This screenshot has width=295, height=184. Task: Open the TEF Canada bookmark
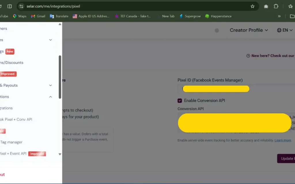(133, 16)
